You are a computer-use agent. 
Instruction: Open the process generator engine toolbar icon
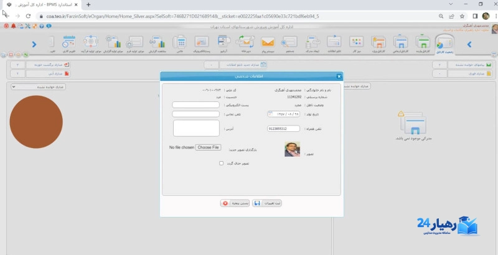pos(91,44)
